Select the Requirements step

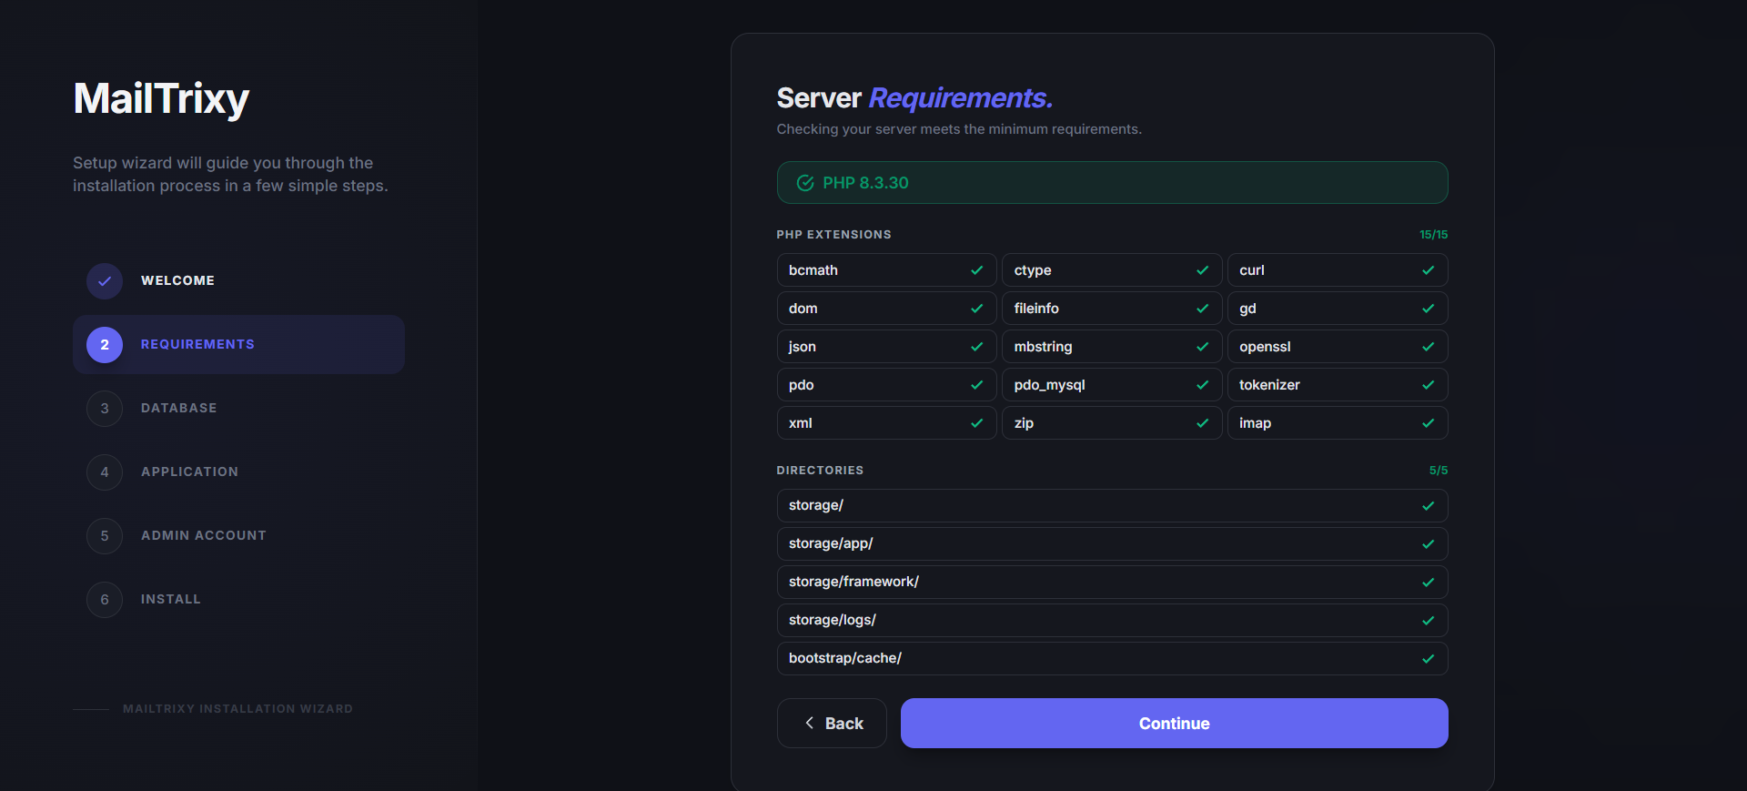point(238,344)
